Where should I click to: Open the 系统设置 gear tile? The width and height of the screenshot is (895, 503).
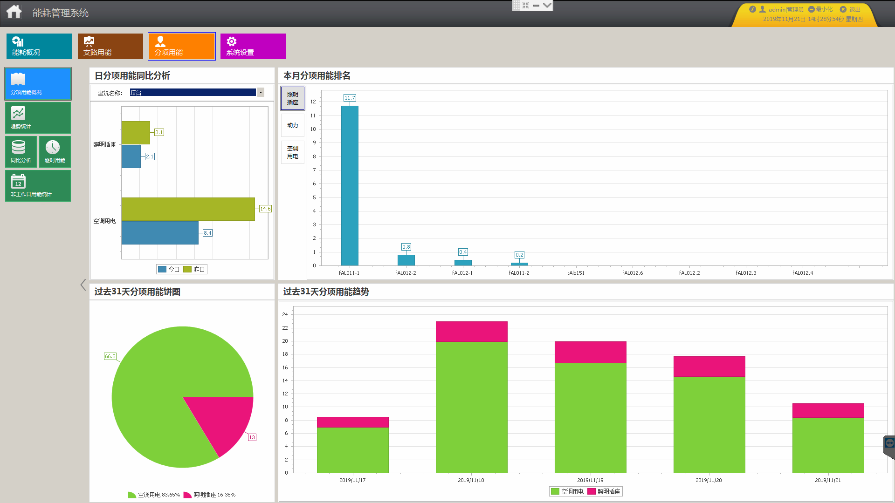253,46
